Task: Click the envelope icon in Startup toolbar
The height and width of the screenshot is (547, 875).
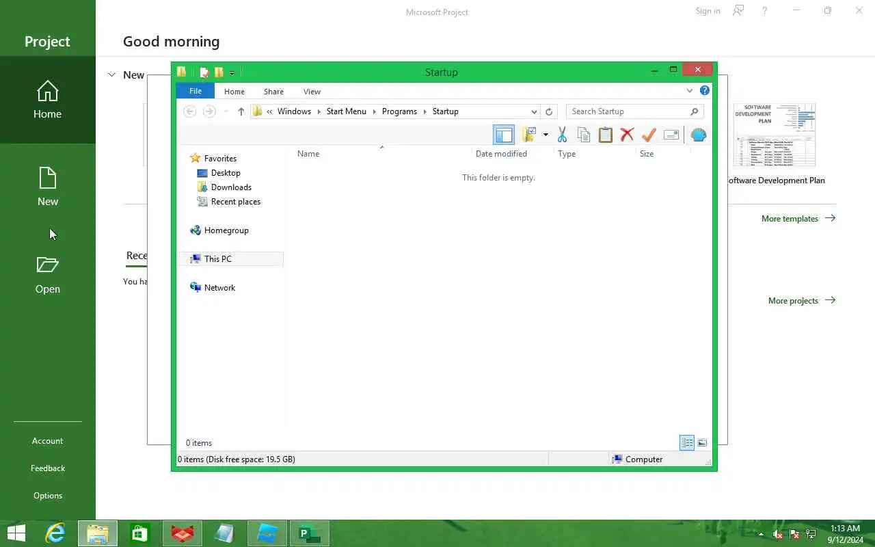Action: coord(671,135)
